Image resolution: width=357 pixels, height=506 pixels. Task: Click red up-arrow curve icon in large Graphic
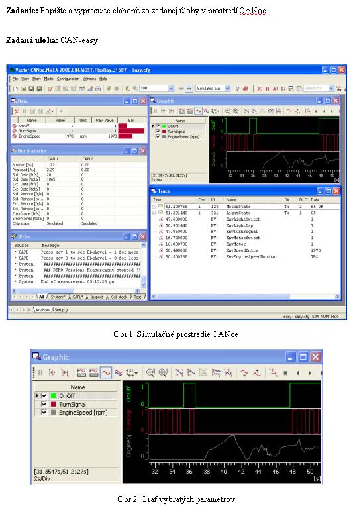(x=257, y=372)
